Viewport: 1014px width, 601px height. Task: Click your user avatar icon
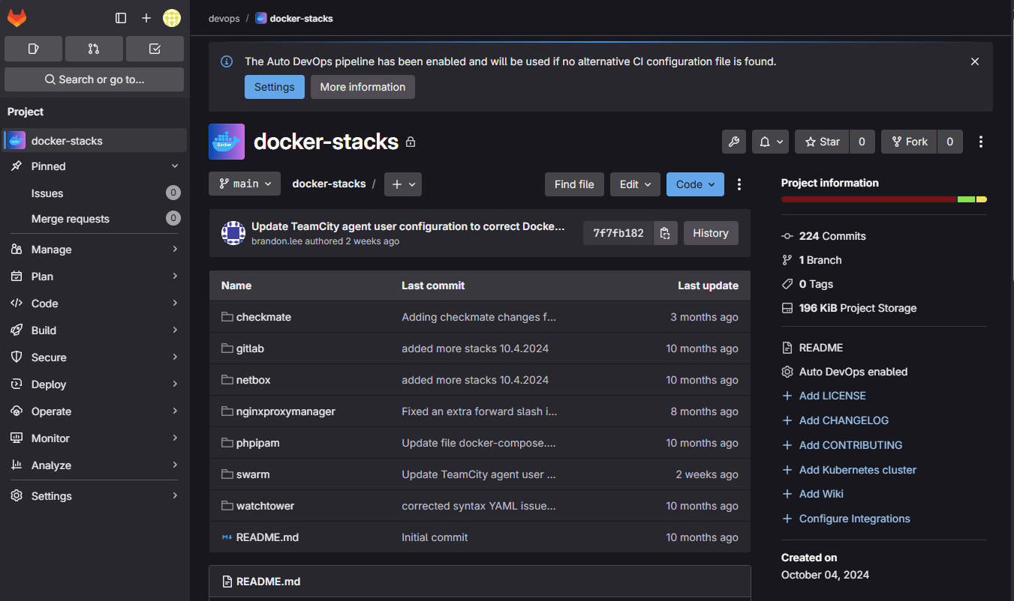[x=172, y=17]
